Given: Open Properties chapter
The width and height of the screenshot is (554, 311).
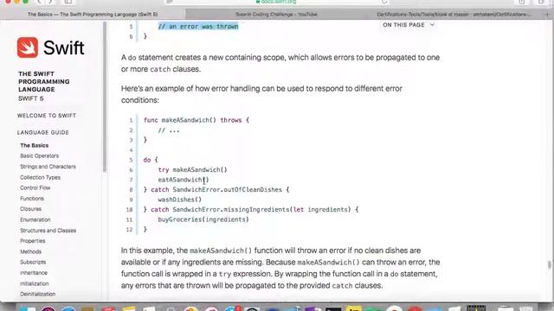Looking at the screenshot, I should pos(33,241).
